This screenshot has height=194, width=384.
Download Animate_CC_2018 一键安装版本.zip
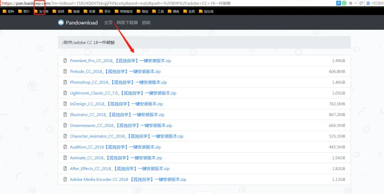(x=116, y=157)
